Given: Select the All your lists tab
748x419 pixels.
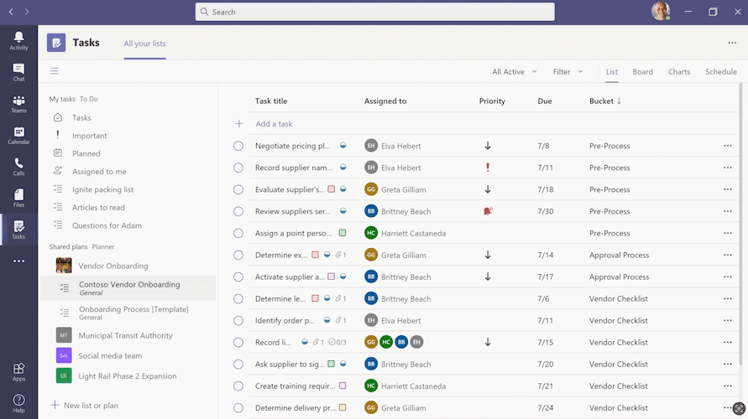Looking at the screenshot, I should pos(144,44).
